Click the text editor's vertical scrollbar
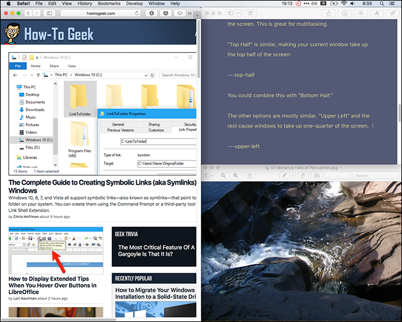 pyautogui.click(x=399, y=113)
